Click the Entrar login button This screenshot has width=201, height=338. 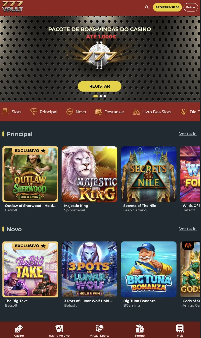tap(191, 7)
